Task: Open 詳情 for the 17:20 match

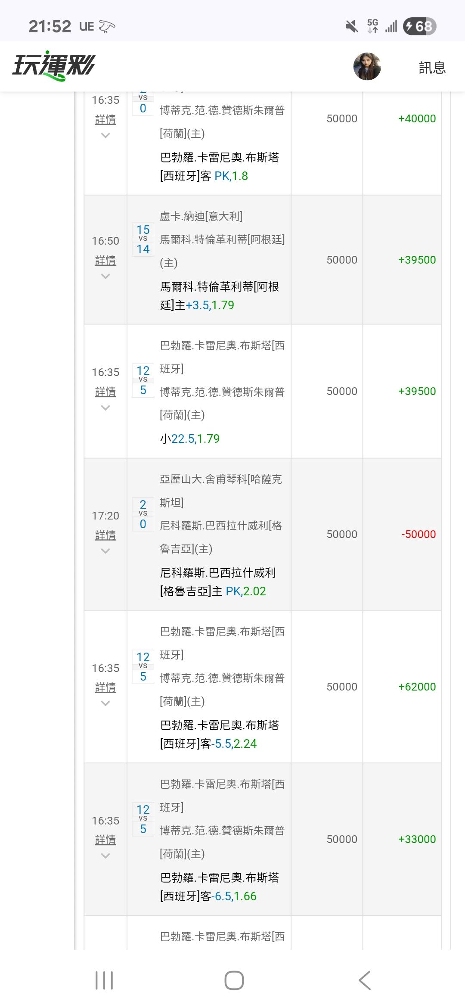Action: (105, 535)
